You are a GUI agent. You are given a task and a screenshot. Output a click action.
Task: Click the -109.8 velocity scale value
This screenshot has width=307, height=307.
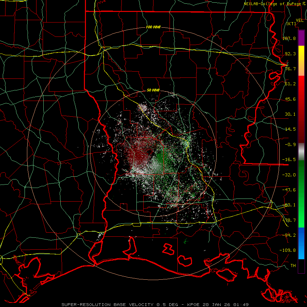point(288,250)
